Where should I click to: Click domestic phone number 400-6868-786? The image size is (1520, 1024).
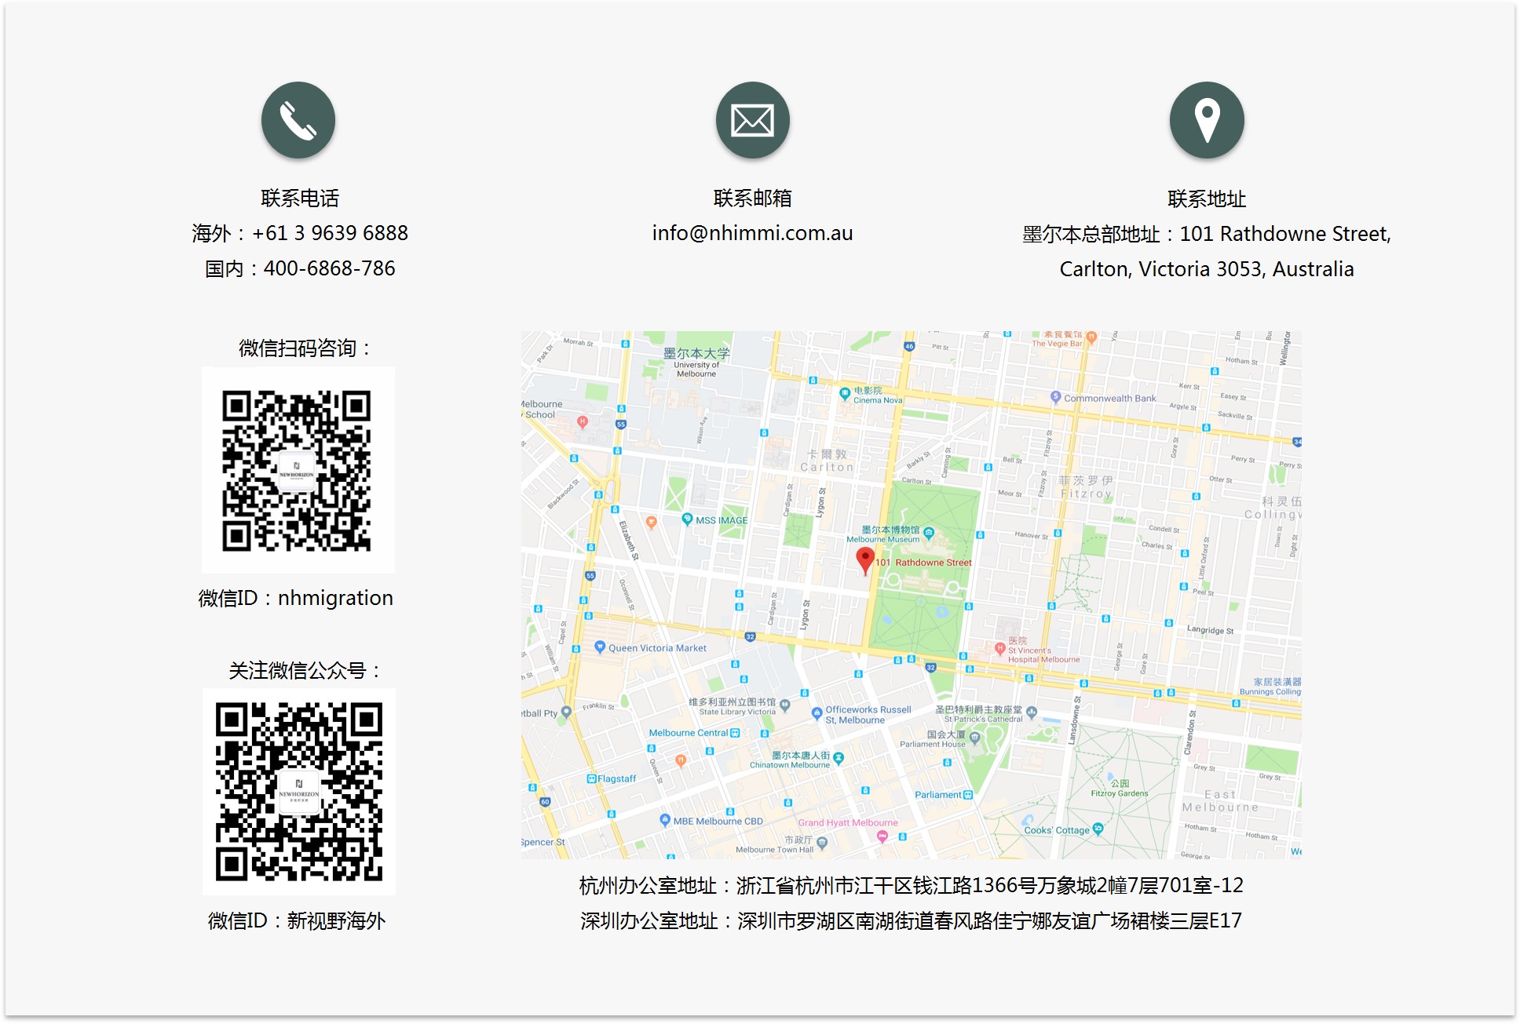point(329,268)
